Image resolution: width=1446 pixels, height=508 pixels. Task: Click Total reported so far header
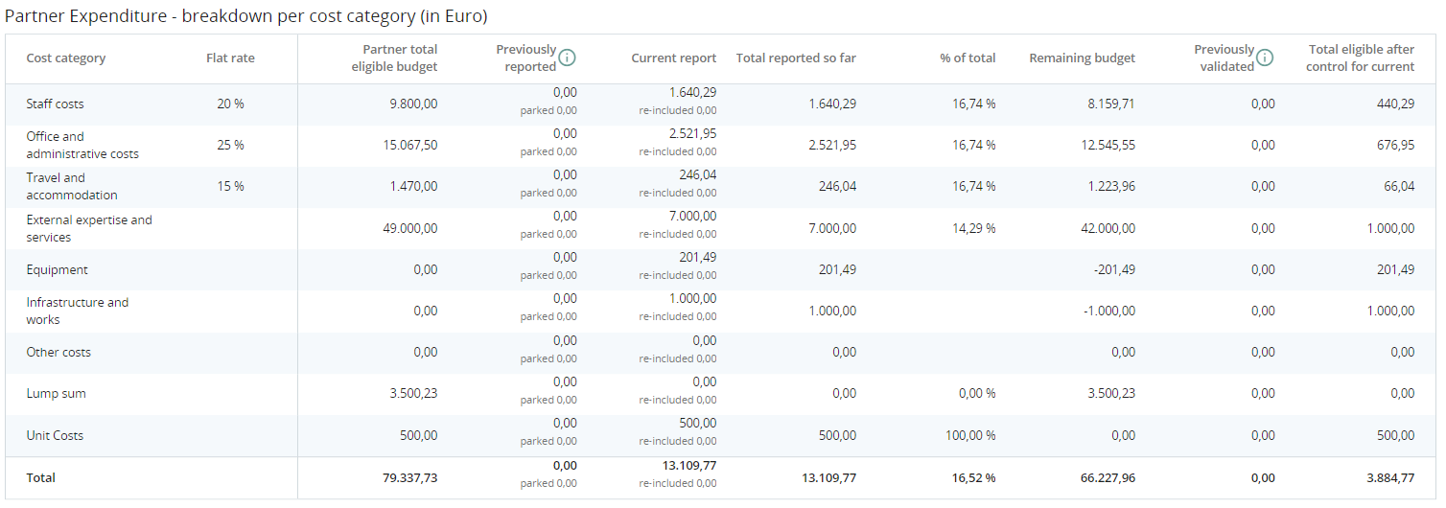(796, 58)
